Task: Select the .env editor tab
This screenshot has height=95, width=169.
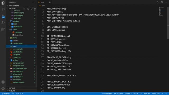Action: click(x=44, y=2)
